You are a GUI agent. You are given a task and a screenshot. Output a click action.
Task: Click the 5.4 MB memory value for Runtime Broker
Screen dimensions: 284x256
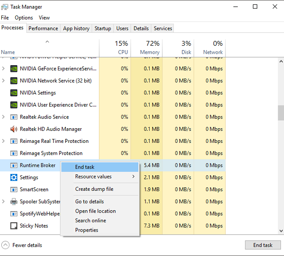pos(152,165)
